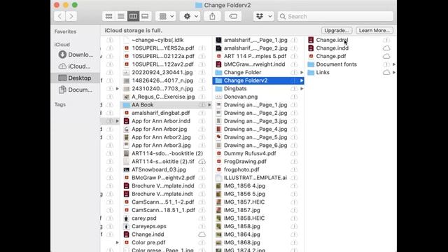Select the Change Folderv2 folder
This screenshot has height=252, width=448.
tap(258, 80)
